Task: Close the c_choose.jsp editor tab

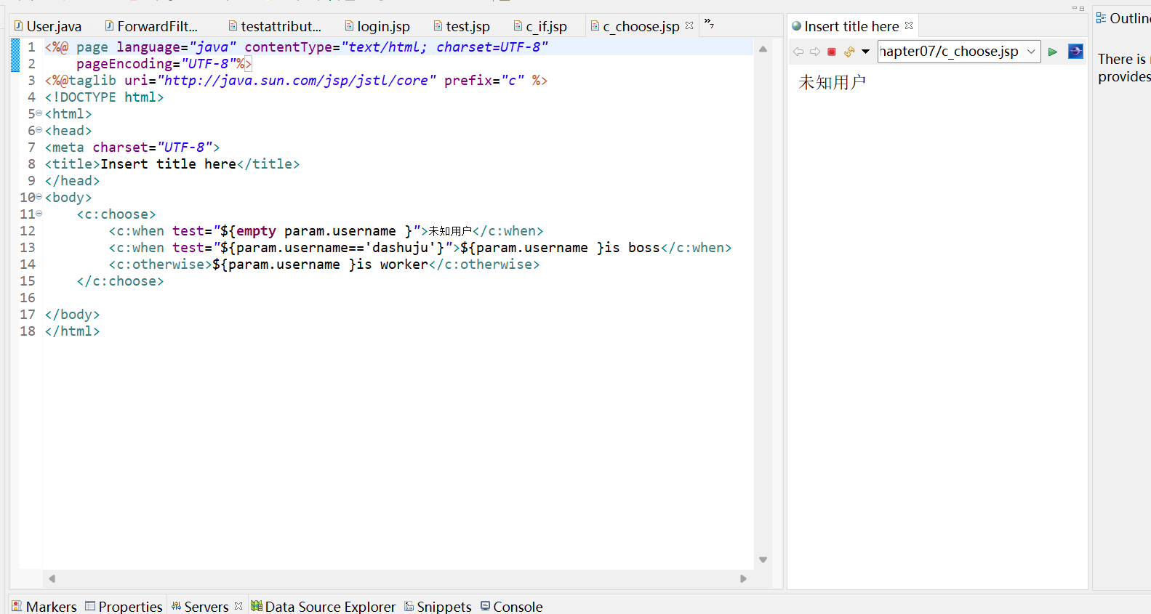Action: tap(689, 25)
